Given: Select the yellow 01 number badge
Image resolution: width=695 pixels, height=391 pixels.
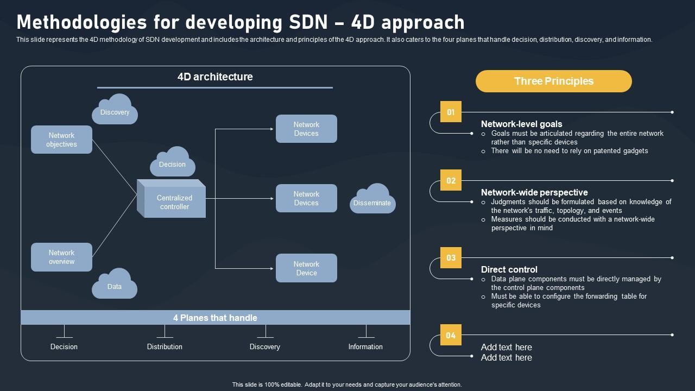Looking at the screenshot, I should (451, 112).
